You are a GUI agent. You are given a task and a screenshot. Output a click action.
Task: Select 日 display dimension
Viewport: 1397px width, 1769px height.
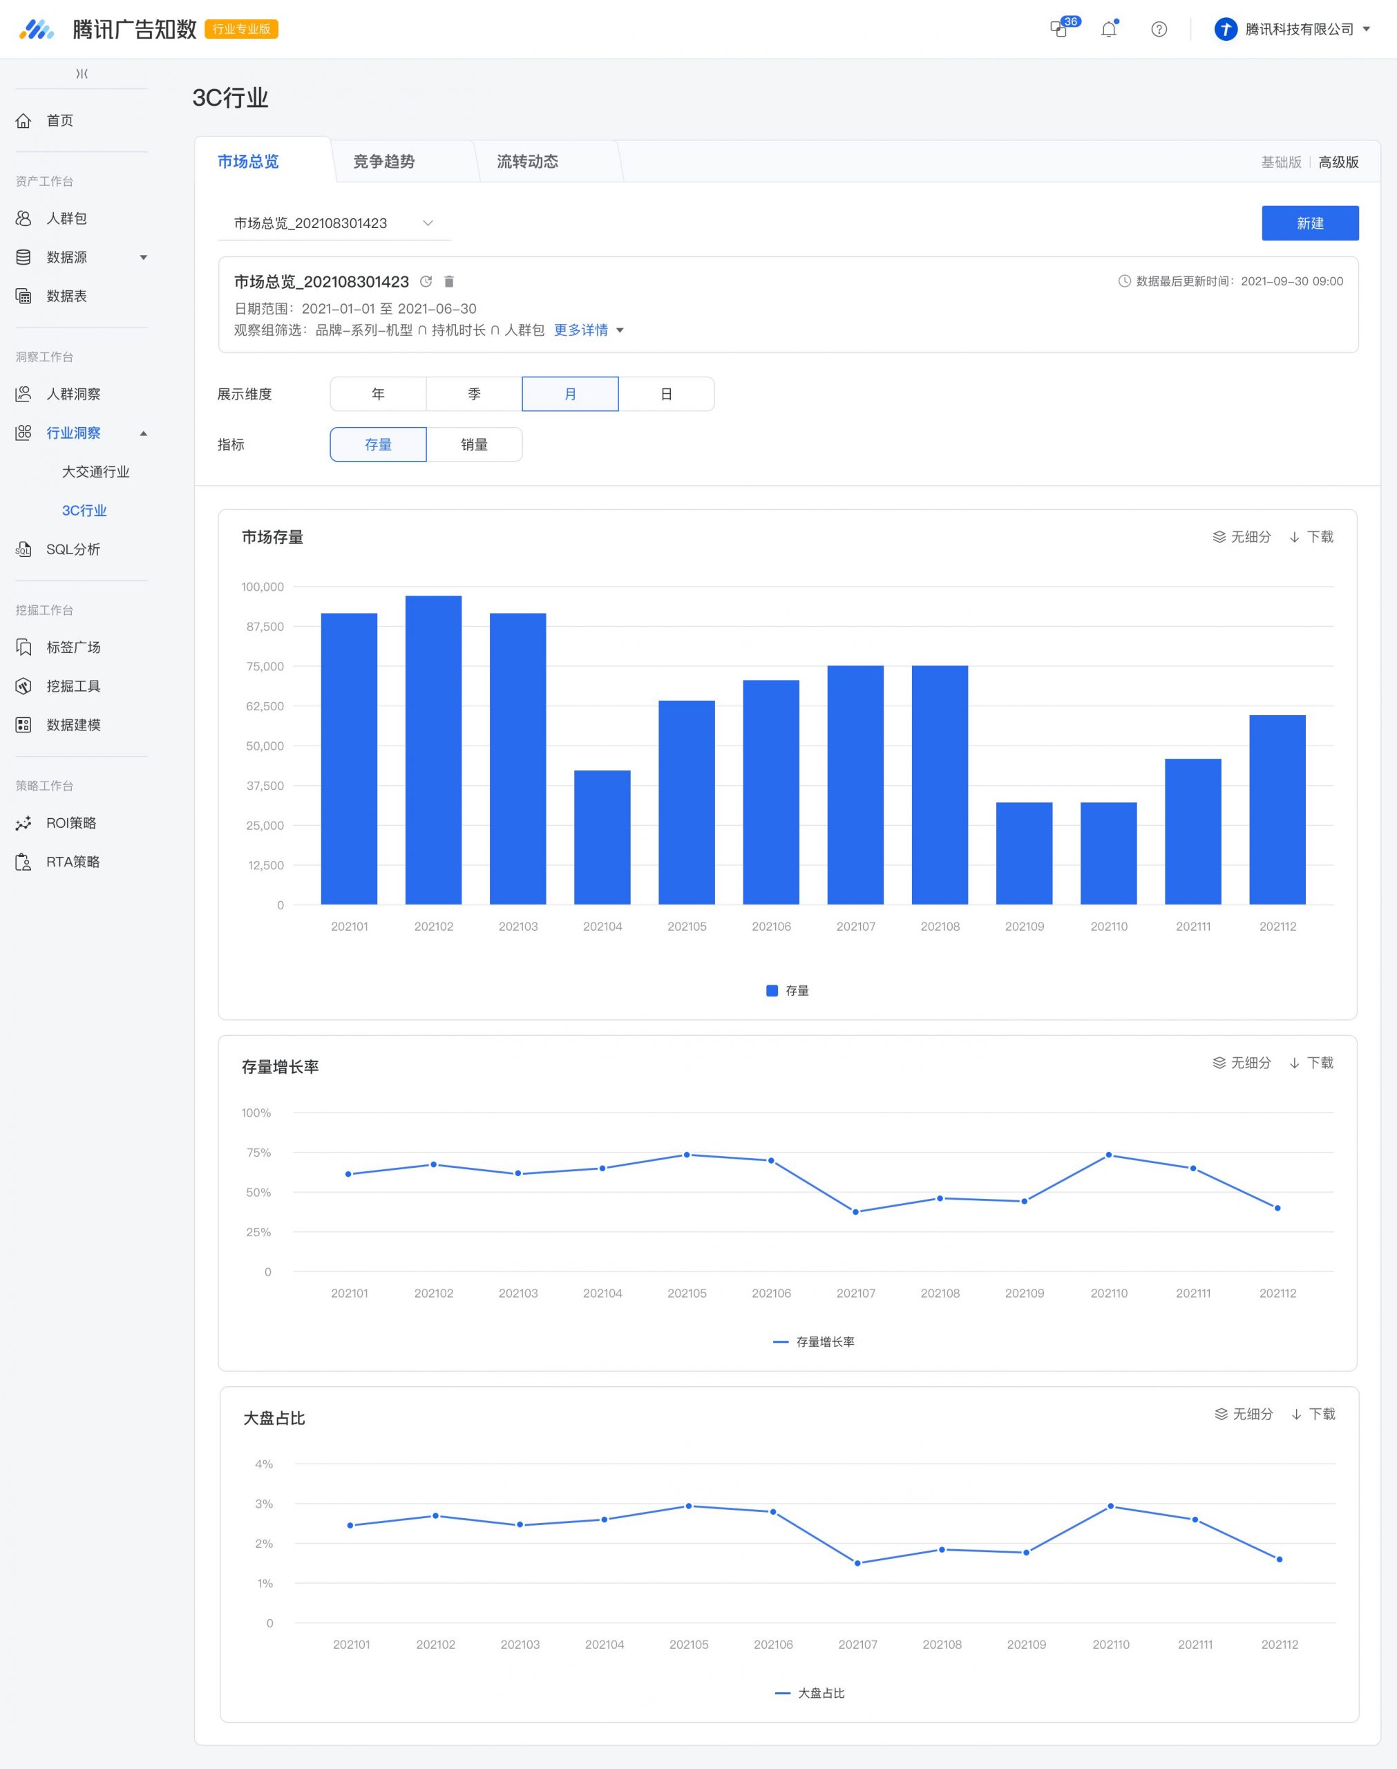tap(667, 394)
